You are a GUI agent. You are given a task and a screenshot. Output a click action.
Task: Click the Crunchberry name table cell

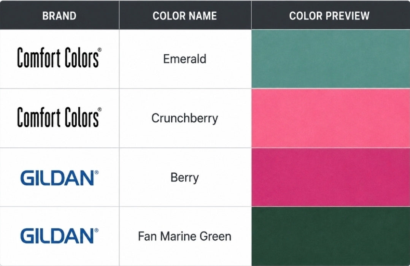click(185, 118)
